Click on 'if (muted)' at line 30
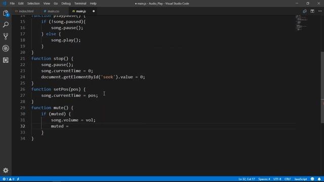Image resolution: width=324 pixels, height=182 pixels. [x=53, y=114]
